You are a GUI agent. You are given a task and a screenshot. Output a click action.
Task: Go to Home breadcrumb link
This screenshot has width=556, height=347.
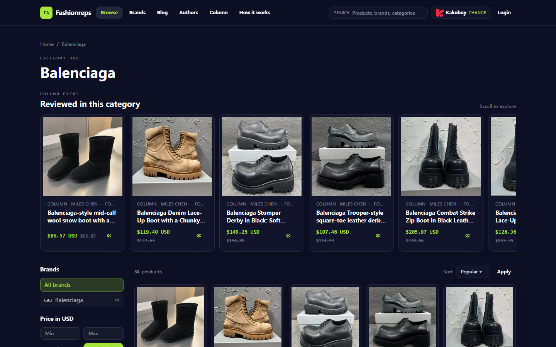[47, 44]
